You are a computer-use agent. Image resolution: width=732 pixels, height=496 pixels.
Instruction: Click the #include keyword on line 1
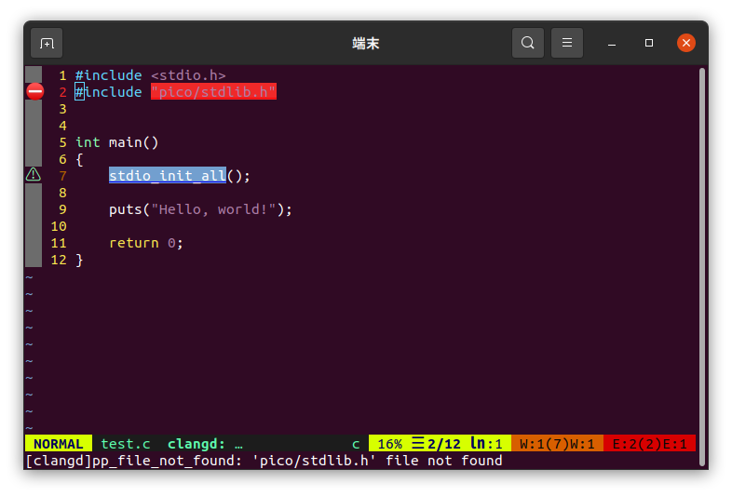pos(108,75)
